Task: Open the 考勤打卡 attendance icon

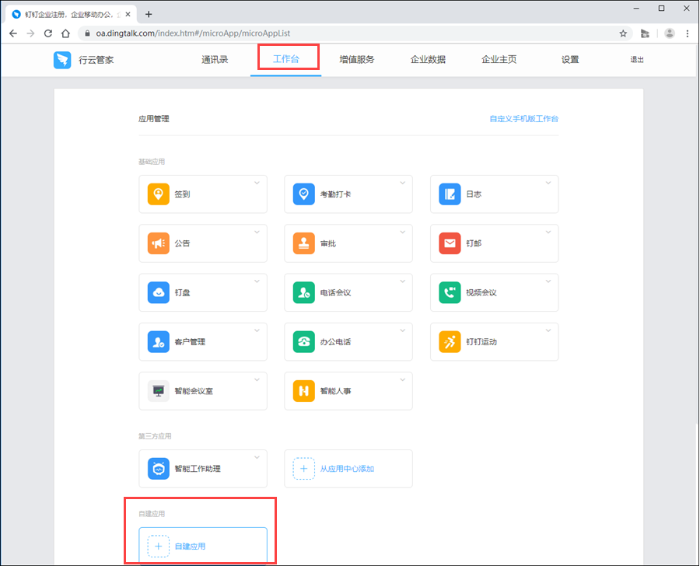Action: point(303,194)
